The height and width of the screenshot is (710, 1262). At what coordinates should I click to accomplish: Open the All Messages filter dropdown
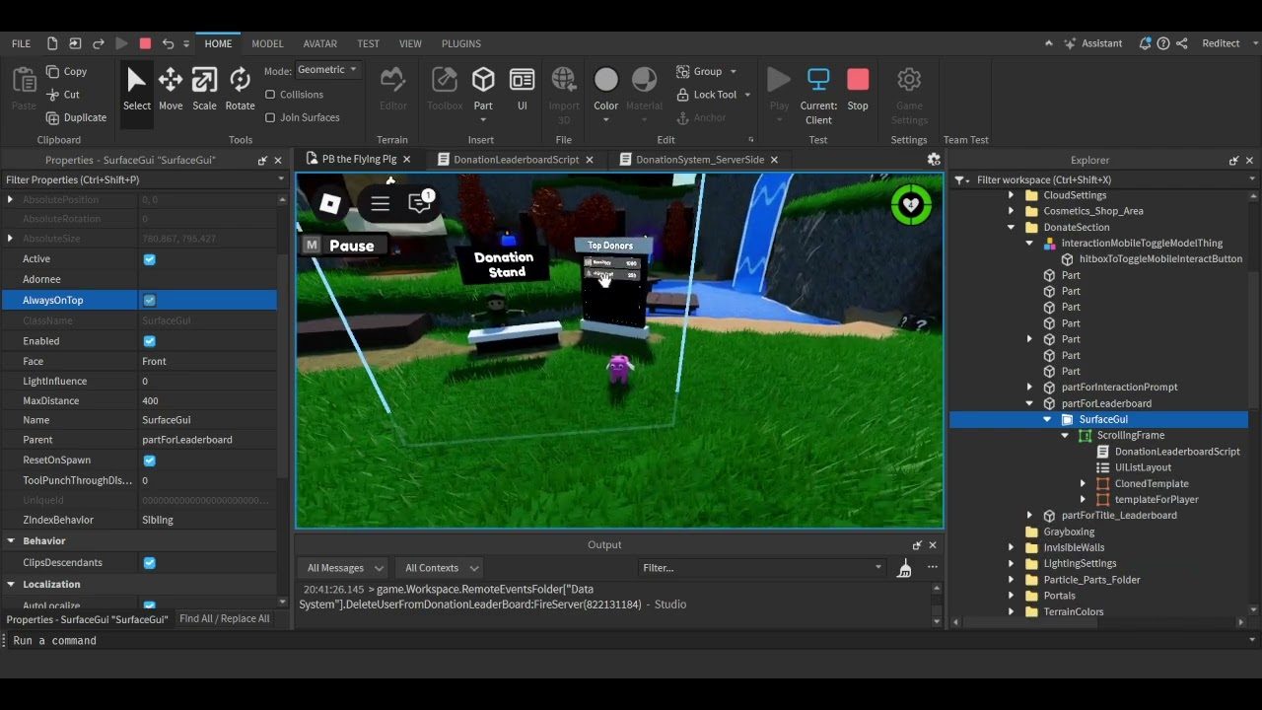(343, 568)
